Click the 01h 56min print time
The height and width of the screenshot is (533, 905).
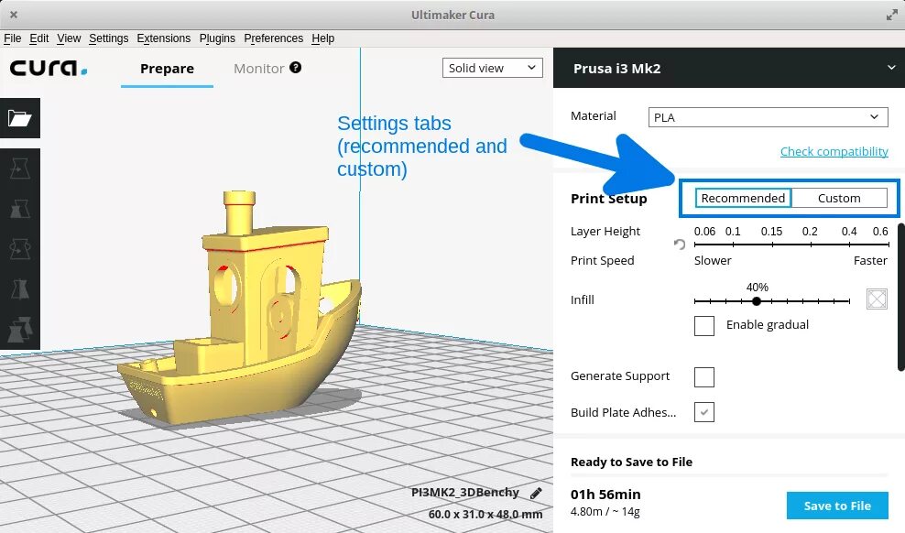pyautogui.click(x=605, y=495)
